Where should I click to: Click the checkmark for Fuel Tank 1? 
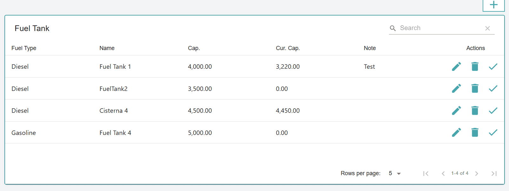493,67
